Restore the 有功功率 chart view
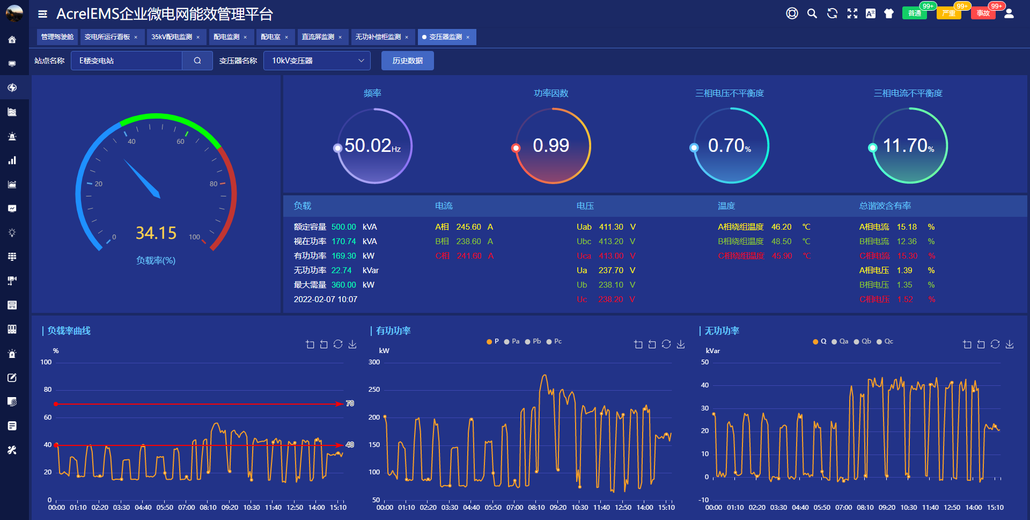This screenshot has height=520, width=1030. click(x=666, y=344)
